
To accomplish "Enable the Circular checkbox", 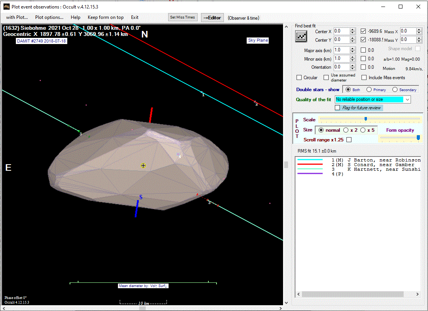I will (x=299, y=78).
